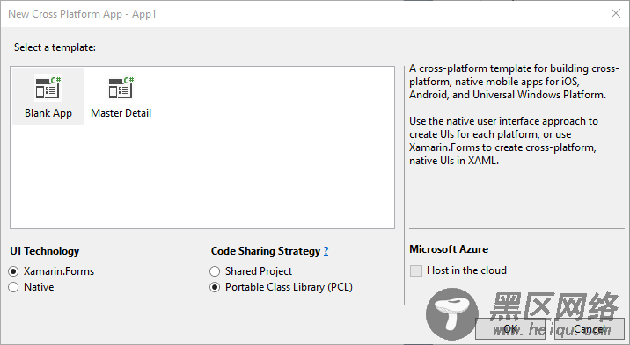Click the 'UI Technology' heading text
This screenshot has height=345, width=630.
(45, 251)
